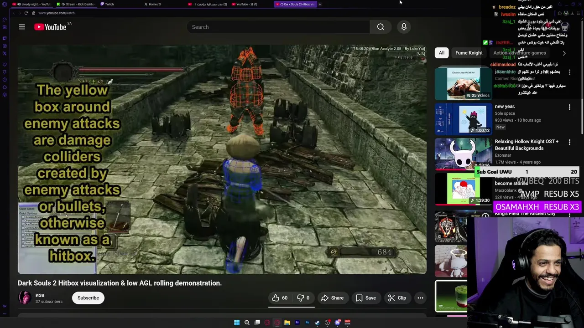The image size is (584, 328).
Task: Open the 25 videos playlist thumbnail
Action: (464, 83)
